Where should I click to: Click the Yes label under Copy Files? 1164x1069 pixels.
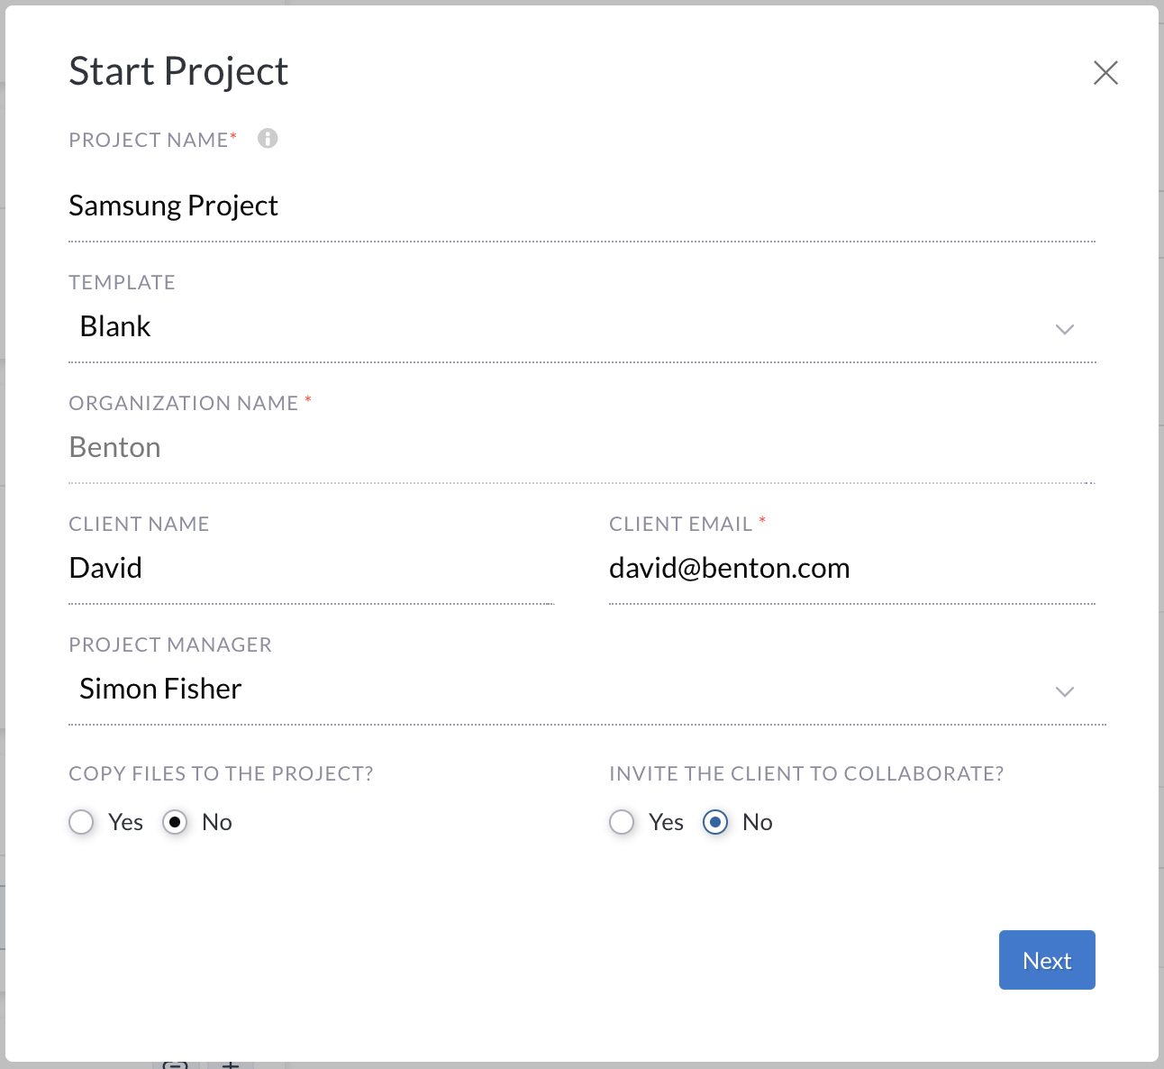click(x=125, y=822)
